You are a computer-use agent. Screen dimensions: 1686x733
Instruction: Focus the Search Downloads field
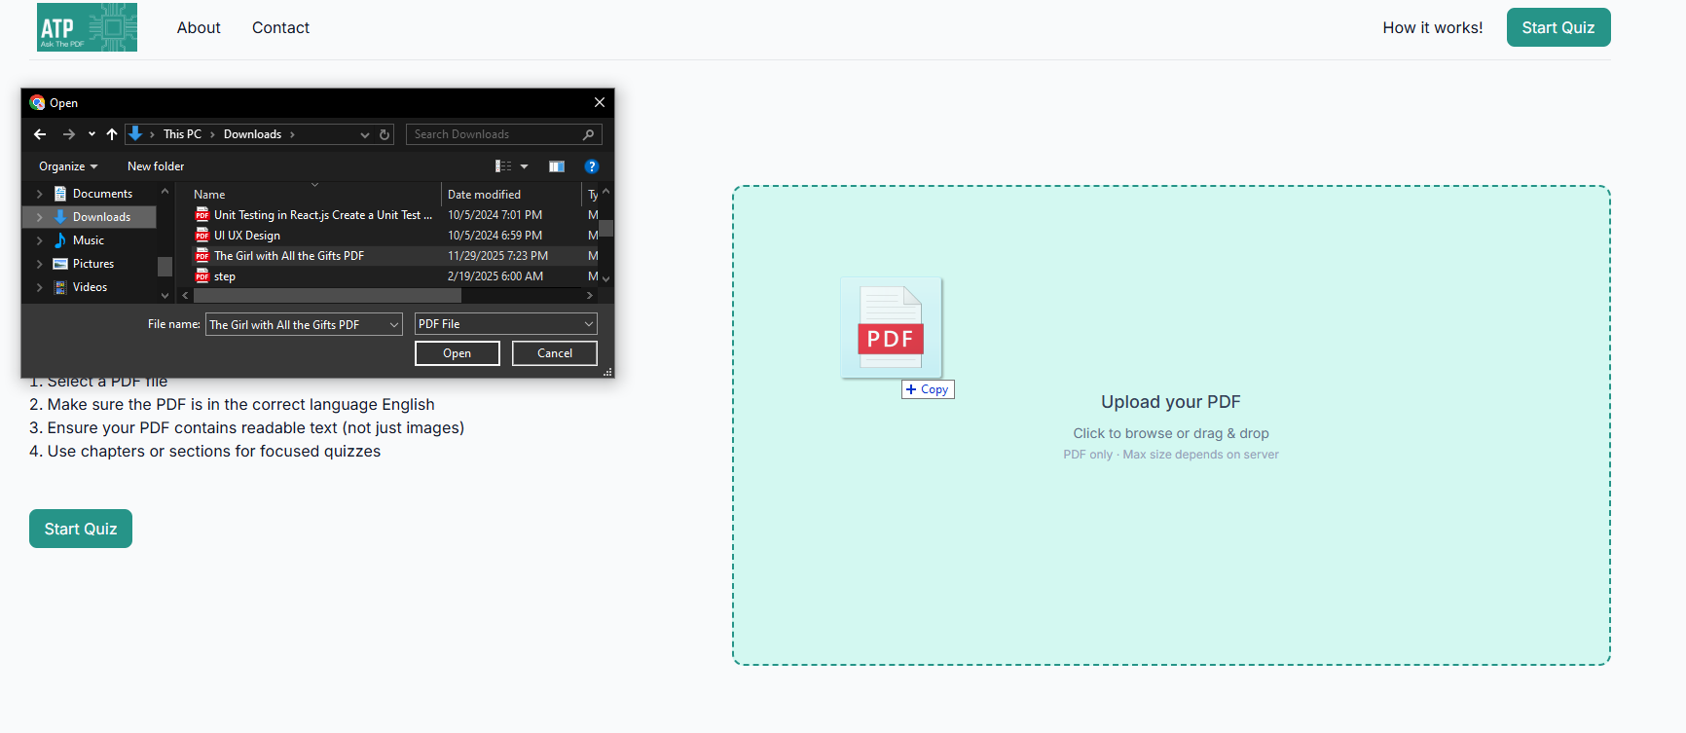[x=495, y=134]
